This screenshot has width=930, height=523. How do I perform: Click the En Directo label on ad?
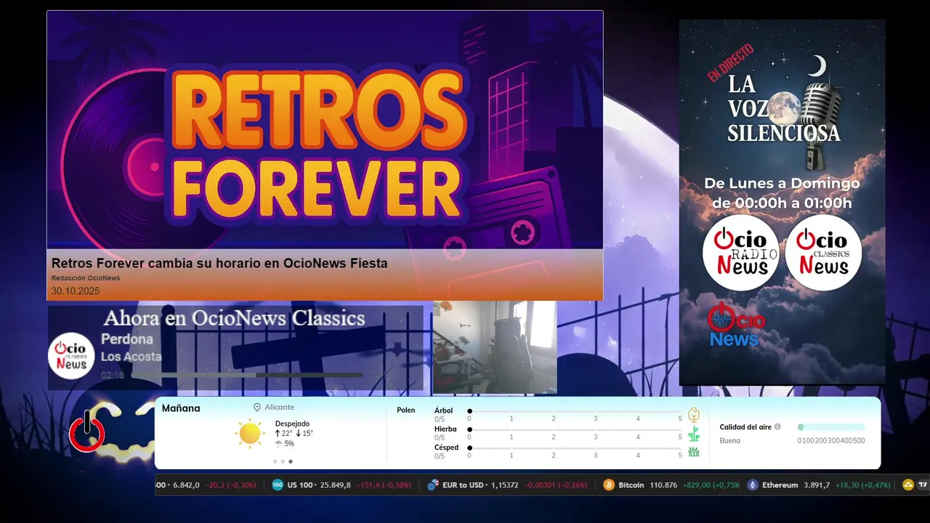click(x=730, y=62)
